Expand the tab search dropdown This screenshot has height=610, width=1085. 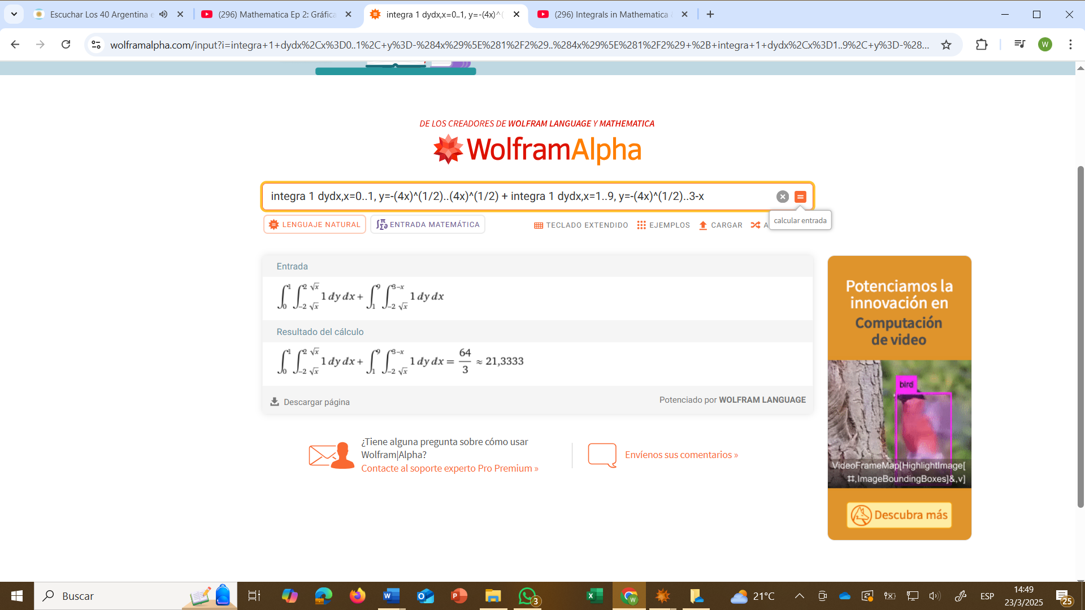coord(14,14)
